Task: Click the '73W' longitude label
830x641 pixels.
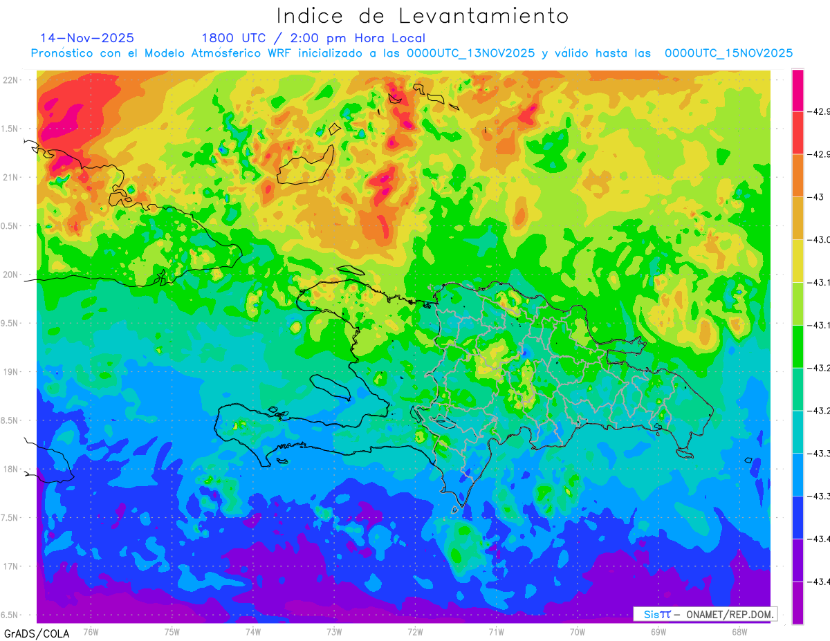Action: point(334,631)
